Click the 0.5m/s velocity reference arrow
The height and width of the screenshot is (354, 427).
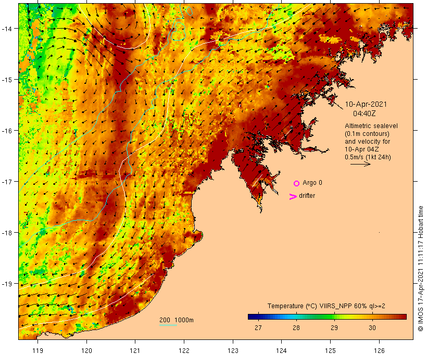[360, 164]
